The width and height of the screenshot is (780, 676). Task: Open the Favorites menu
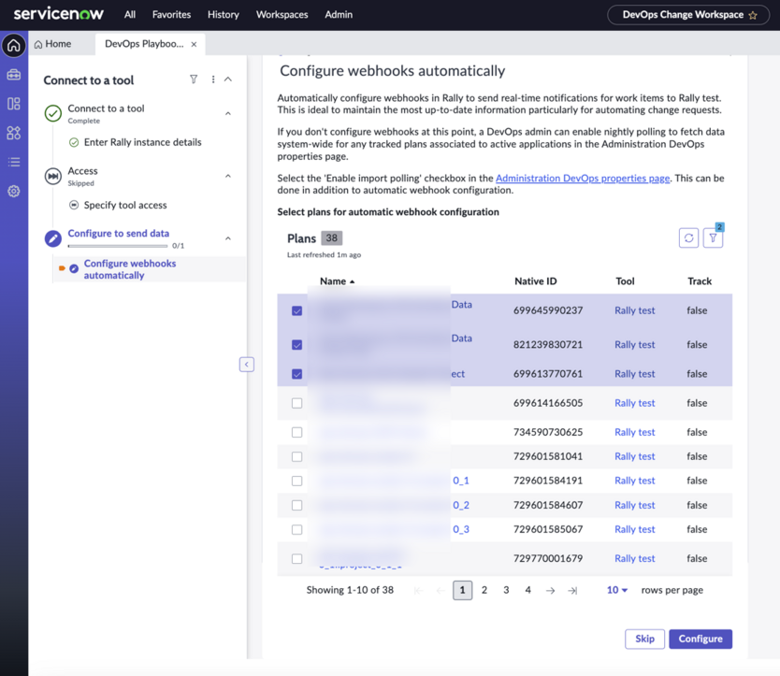click(172, 14)
